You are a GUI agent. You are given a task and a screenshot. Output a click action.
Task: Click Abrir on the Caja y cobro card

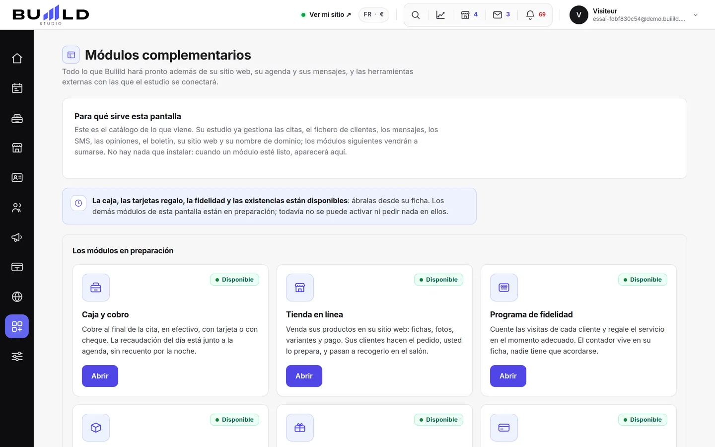coord(100,376)
